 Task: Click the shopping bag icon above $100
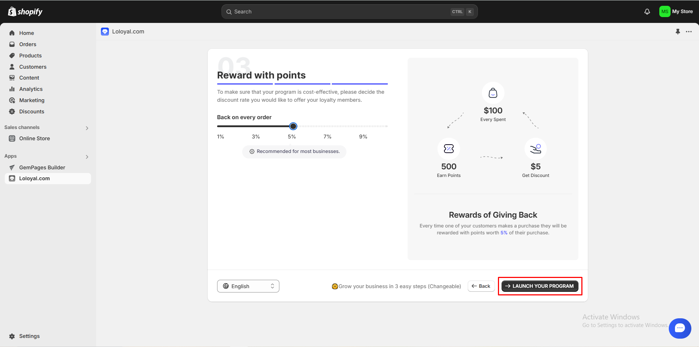(x=493, y=93)
